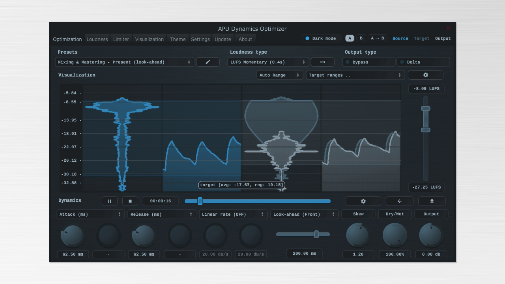The width and height of the screenshot is (505, 284).
Task: Stop playback with square button
Action: 130,201
